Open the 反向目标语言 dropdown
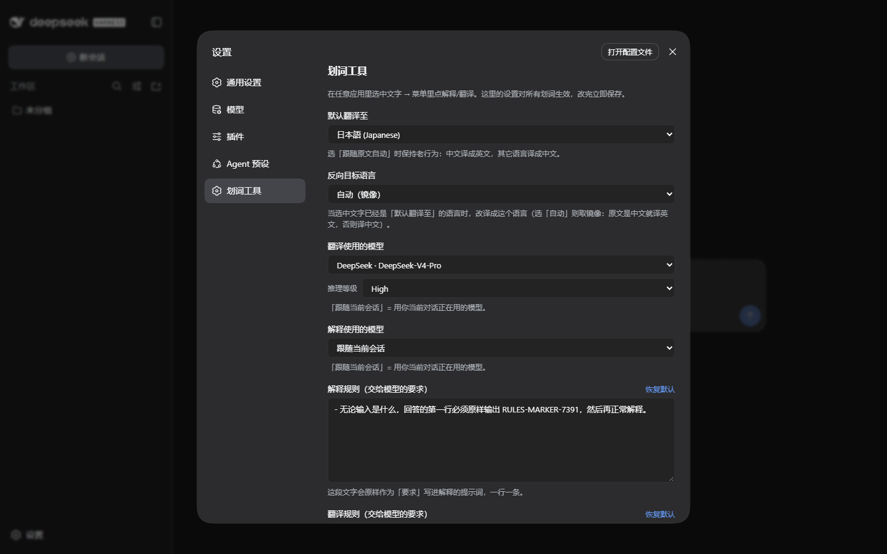This screenshot has width=887, height=554. pos(501,194)
